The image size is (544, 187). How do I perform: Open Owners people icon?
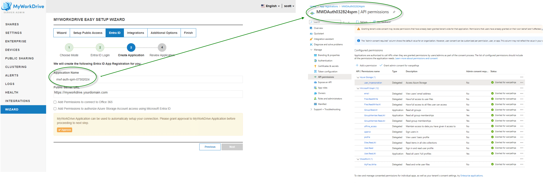pos(315,93)
